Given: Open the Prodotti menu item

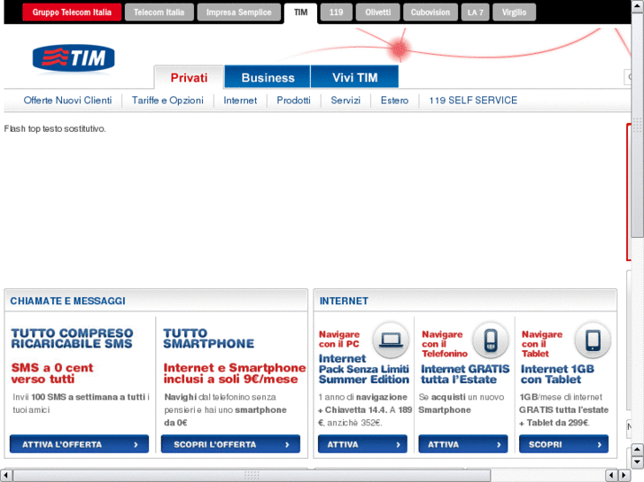Looking at the screenshot, I should pos(294,100).
